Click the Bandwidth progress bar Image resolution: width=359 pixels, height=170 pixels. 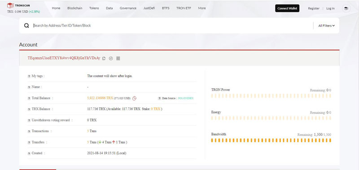271,140
